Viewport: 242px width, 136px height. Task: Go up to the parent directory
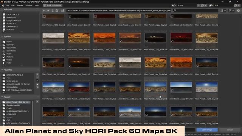point(53,11)
